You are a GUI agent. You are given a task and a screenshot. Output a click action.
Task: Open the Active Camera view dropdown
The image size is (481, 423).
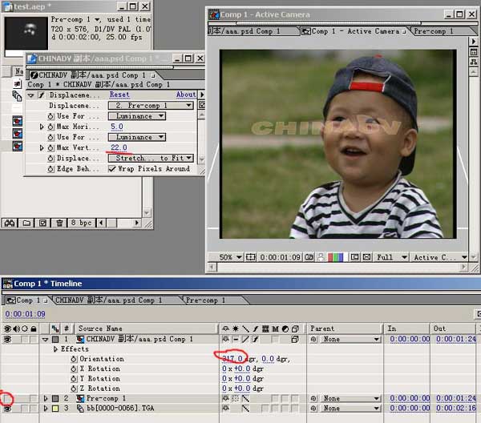tap(439, 257)
